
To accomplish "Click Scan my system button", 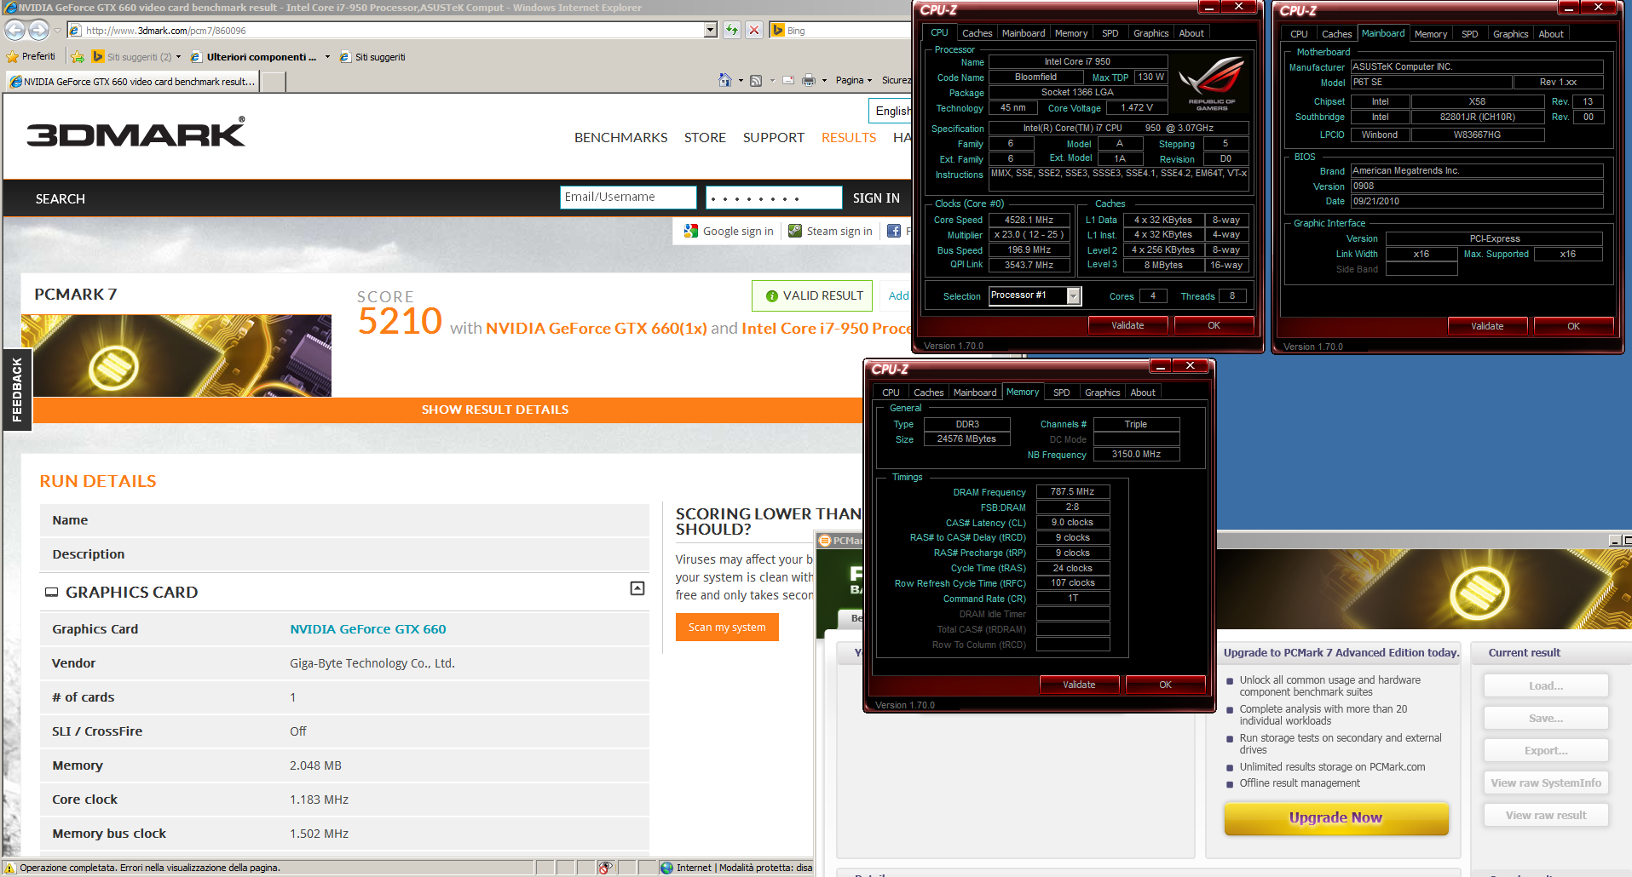I will pos(727,628).
